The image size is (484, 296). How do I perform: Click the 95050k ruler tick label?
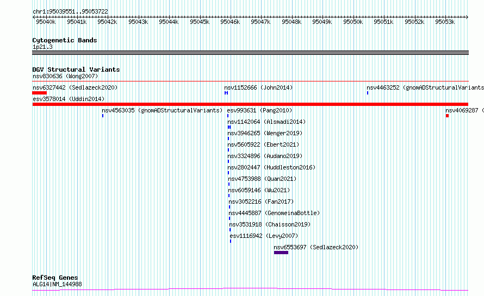[x=353, y=22]
